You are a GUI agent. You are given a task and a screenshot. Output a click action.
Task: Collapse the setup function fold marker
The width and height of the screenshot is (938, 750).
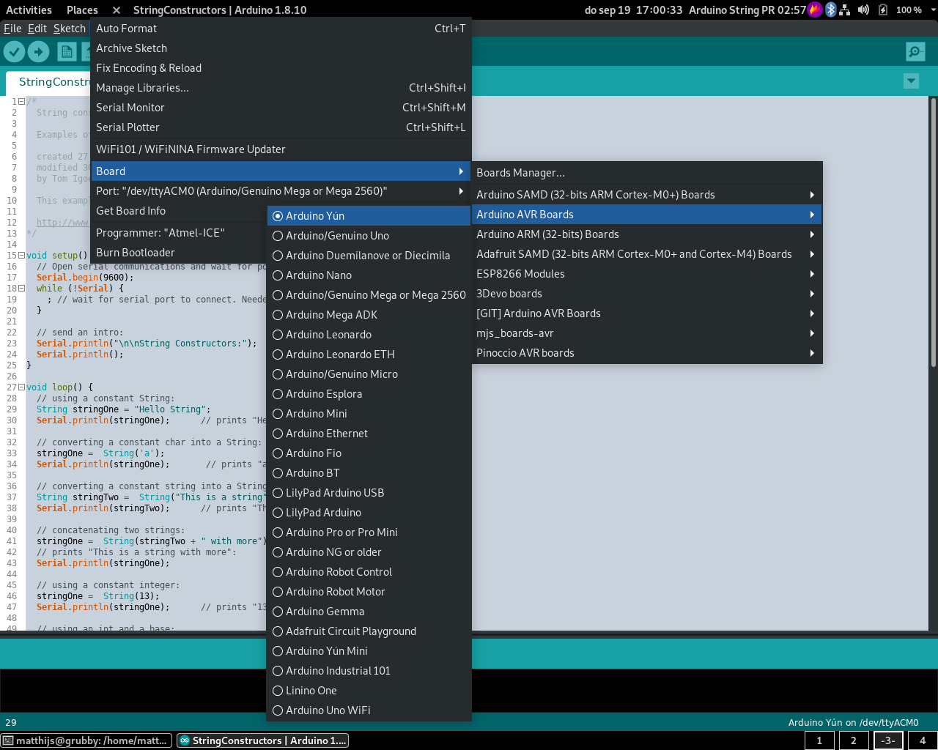tap(21, 256)
